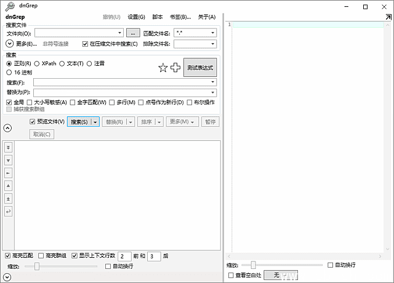Open the 搜索(S) button dropdown arrow
The height and width of the screenshot is (283, 394).
coord(95,122)
